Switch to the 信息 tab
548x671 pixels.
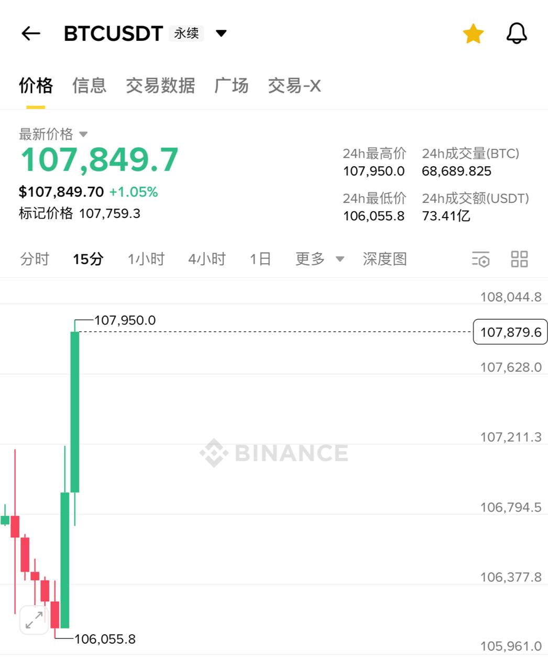point(89,85)
